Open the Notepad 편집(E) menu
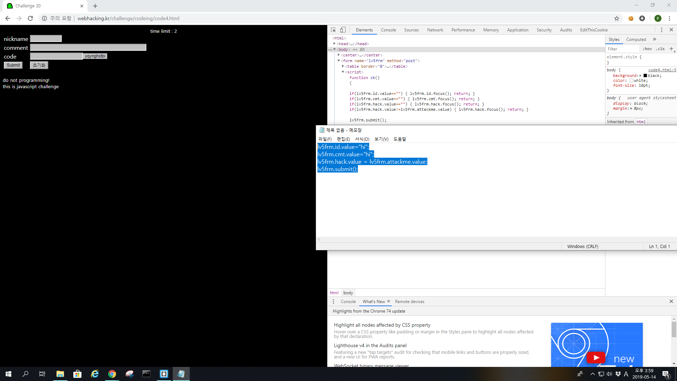Viewport: 677px width, 381px height. pyautogui.click(x=343, y=139)
